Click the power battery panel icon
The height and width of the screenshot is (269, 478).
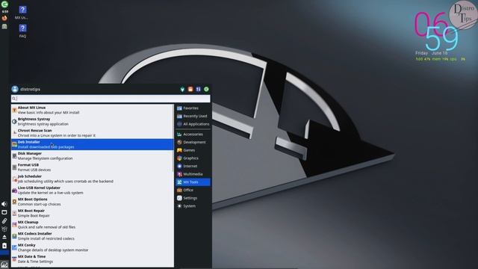click(4, 246)
